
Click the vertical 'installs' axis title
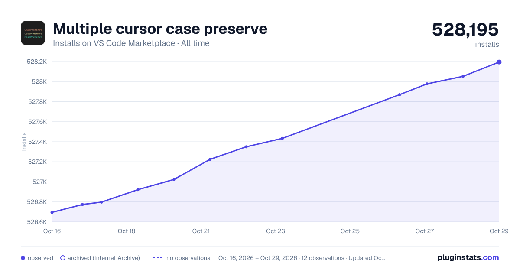[x=24, y=142]
